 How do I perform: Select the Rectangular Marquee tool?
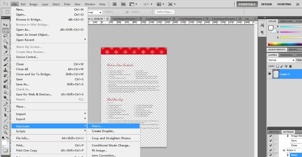[5, 31]
